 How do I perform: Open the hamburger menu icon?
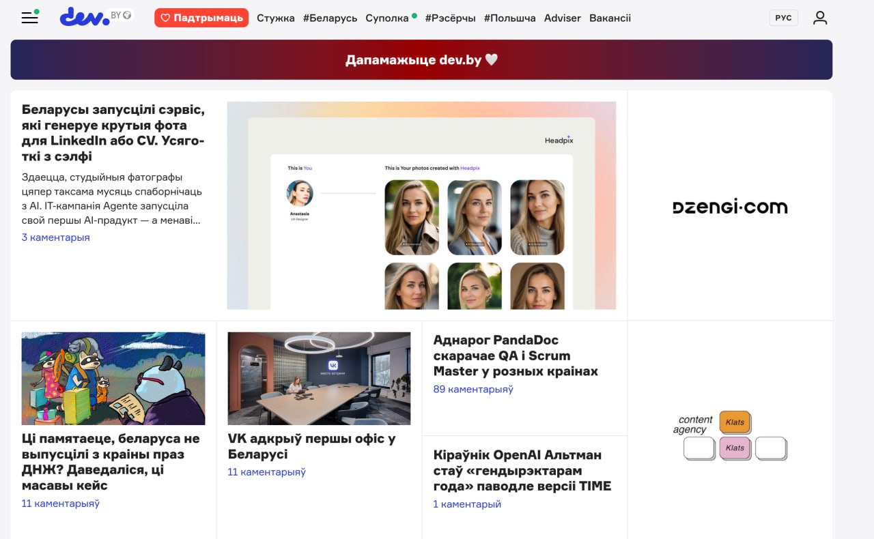tap(30, 18)
